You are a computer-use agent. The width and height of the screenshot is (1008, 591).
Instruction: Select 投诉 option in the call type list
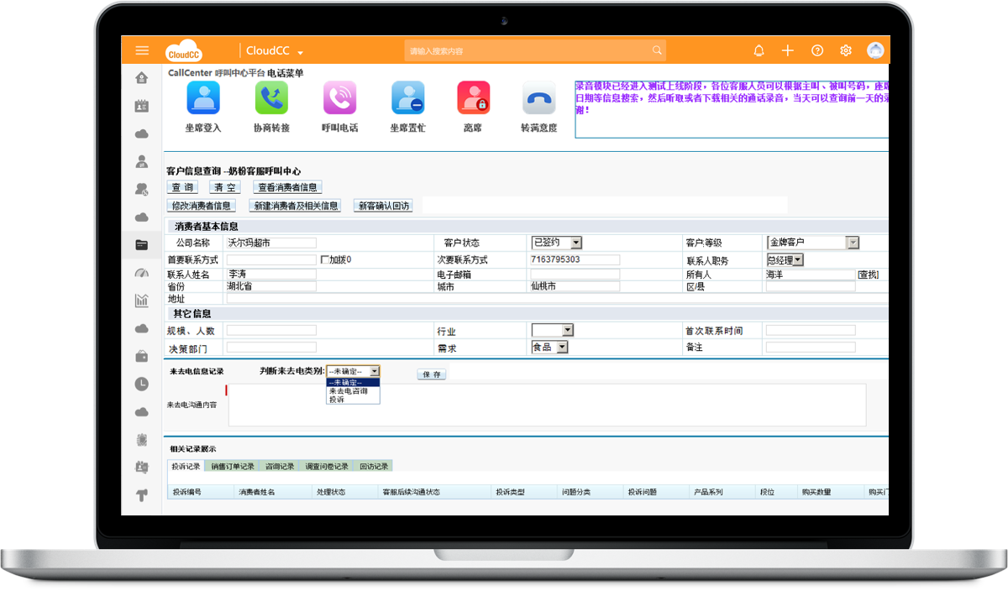coord(337,400)
